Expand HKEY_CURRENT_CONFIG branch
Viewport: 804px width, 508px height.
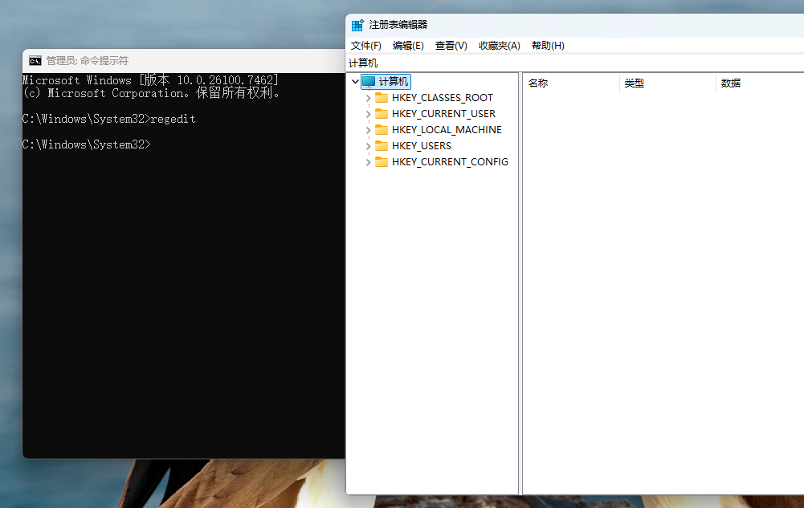coord(368,162)
